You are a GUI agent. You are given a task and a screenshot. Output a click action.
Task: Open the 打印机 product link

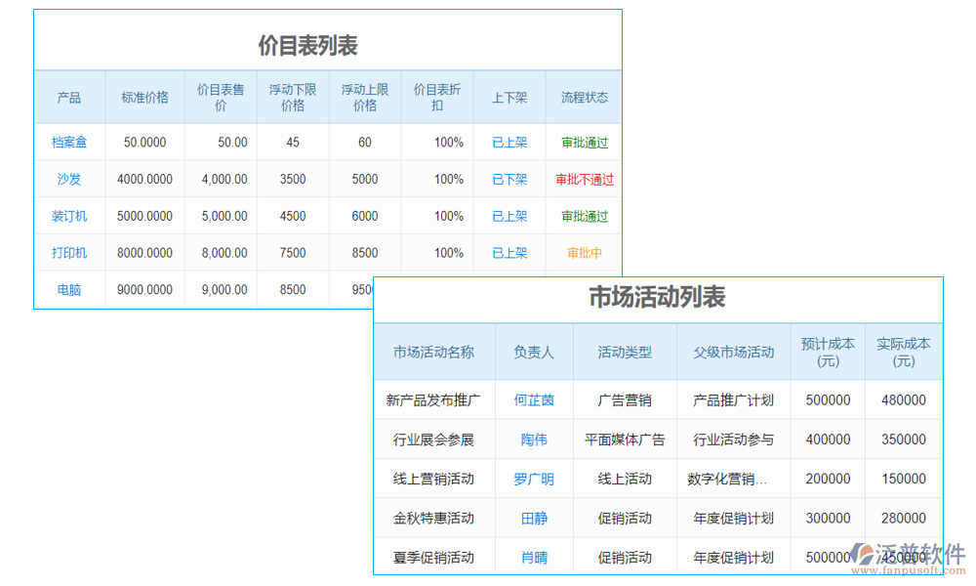pyautogui.click(x=68, y=253)
